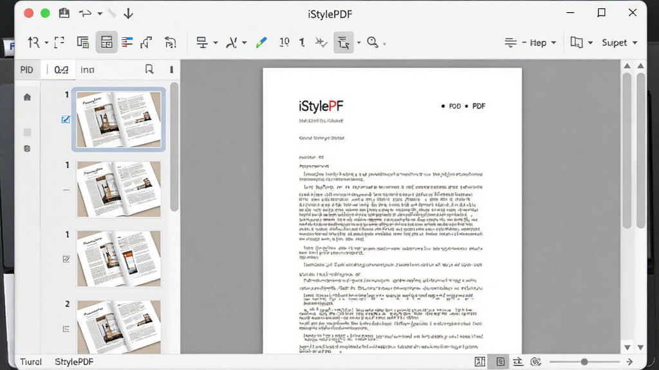The width and height of the screenshot is (659, 370).
Task: Toggle blue edit checkbox beside selected thumbnail
Action: 66,119
